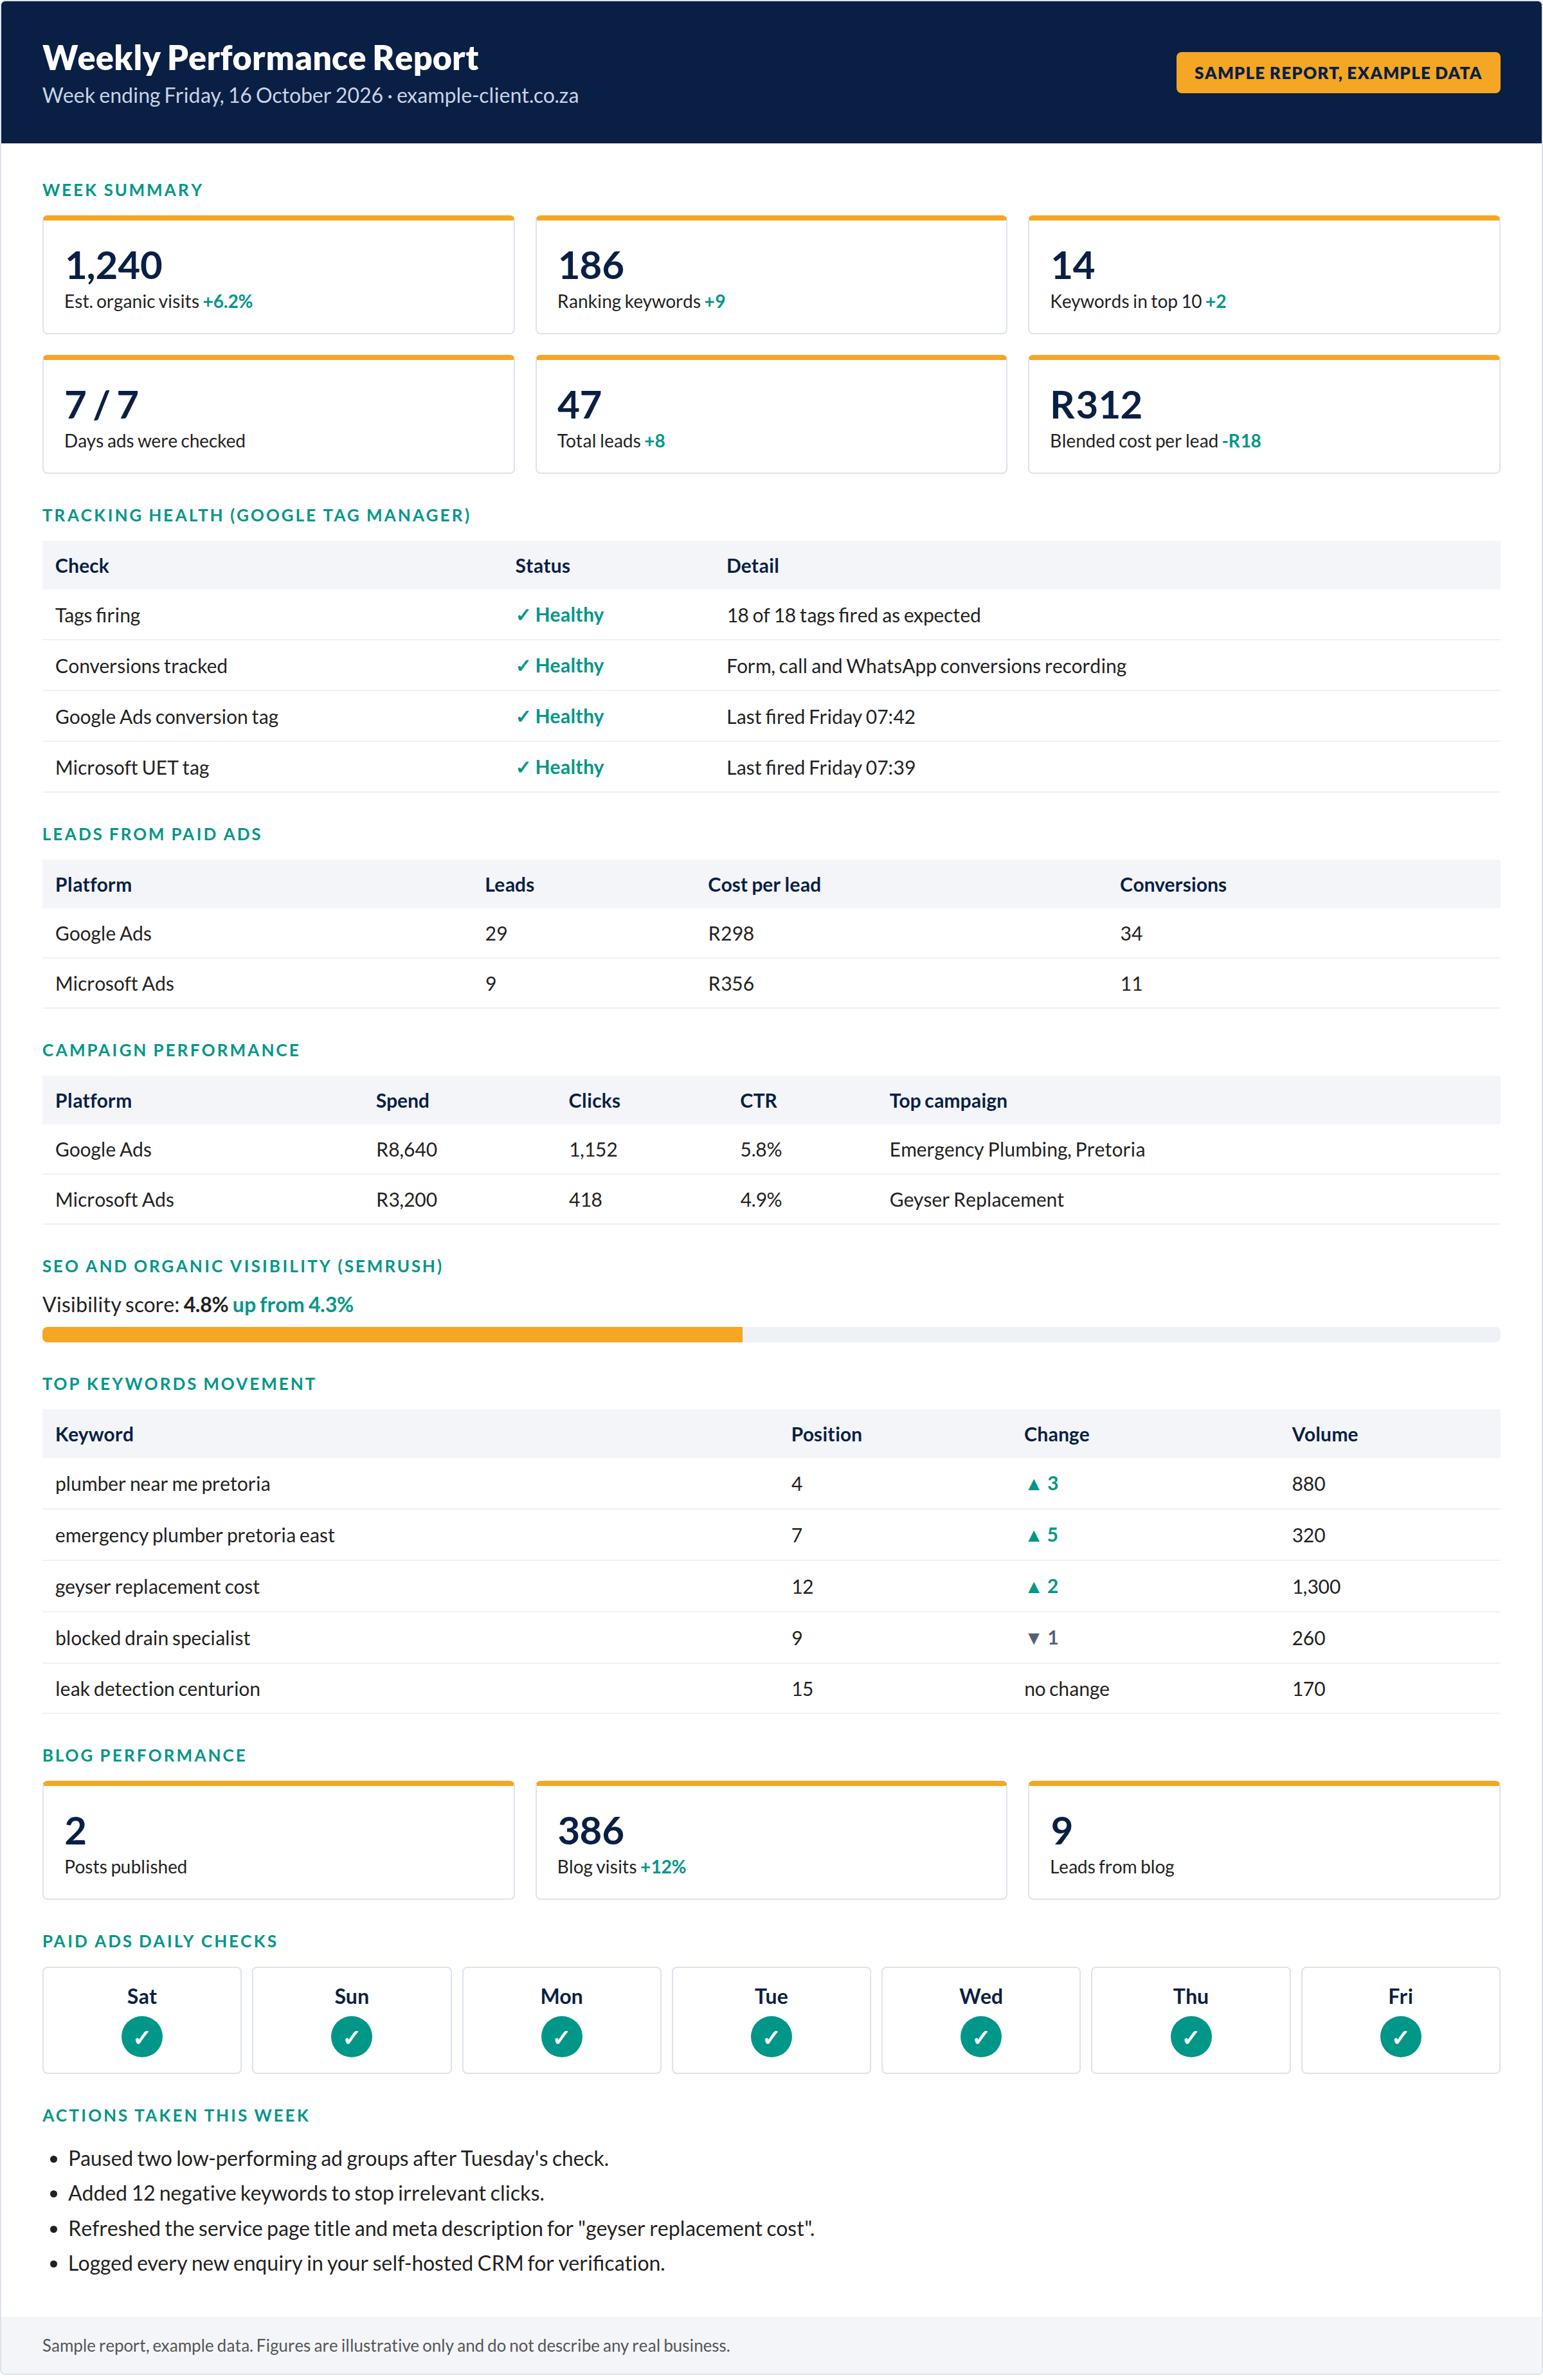This screenshot has height=2380, width=1543.
Task: Click the 1,300 volume value
Action: click(1316, 1587)
